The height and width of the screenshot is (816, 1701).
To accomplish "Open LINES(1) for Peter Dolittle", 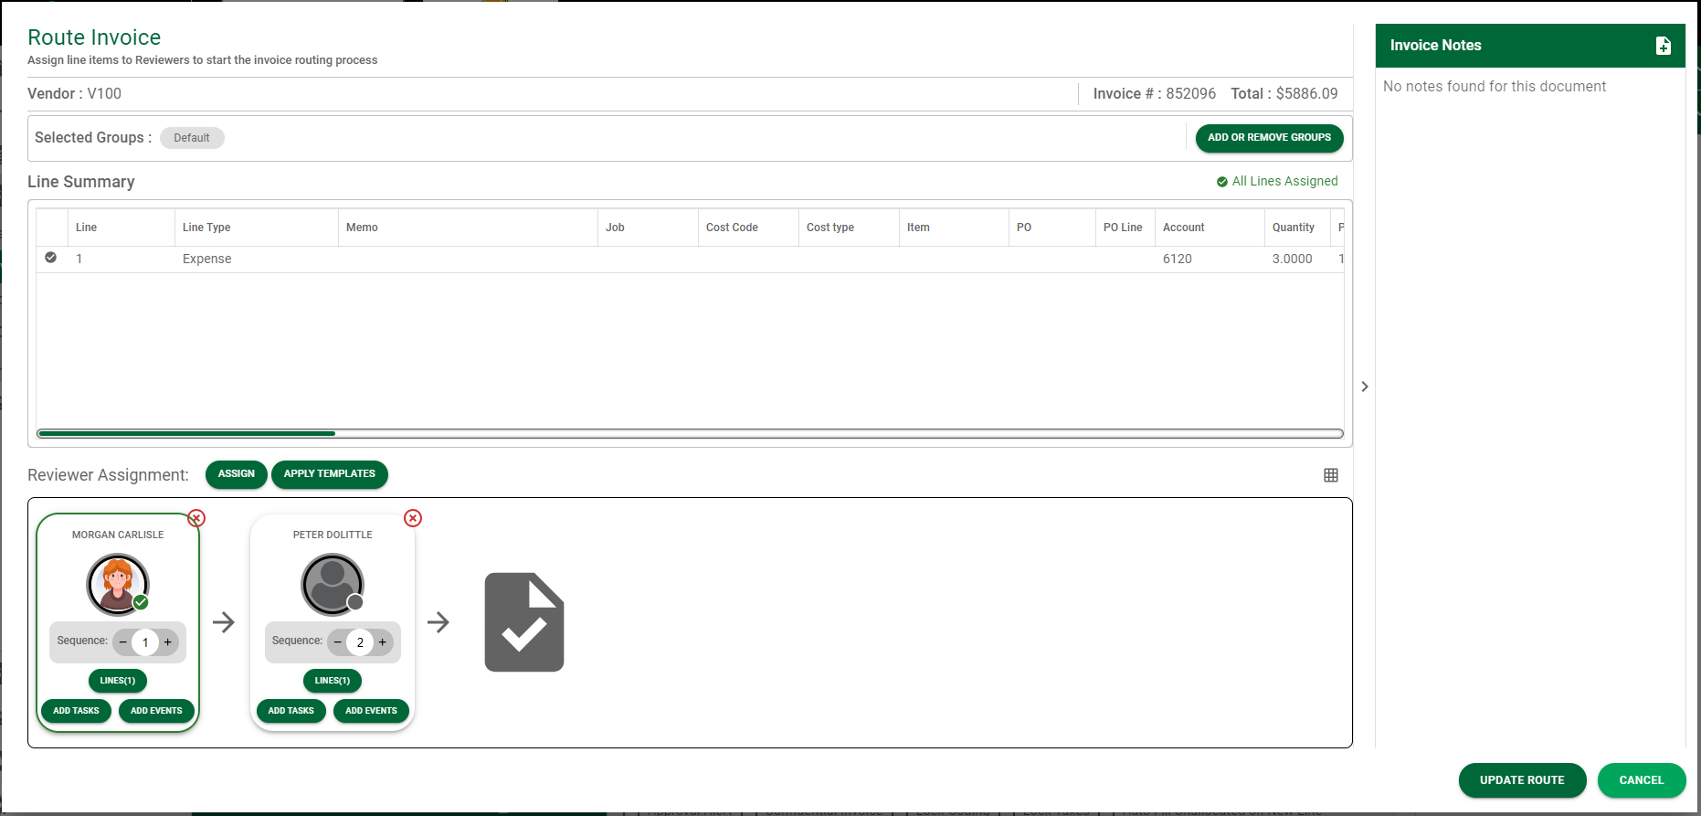I will [333, 681].
